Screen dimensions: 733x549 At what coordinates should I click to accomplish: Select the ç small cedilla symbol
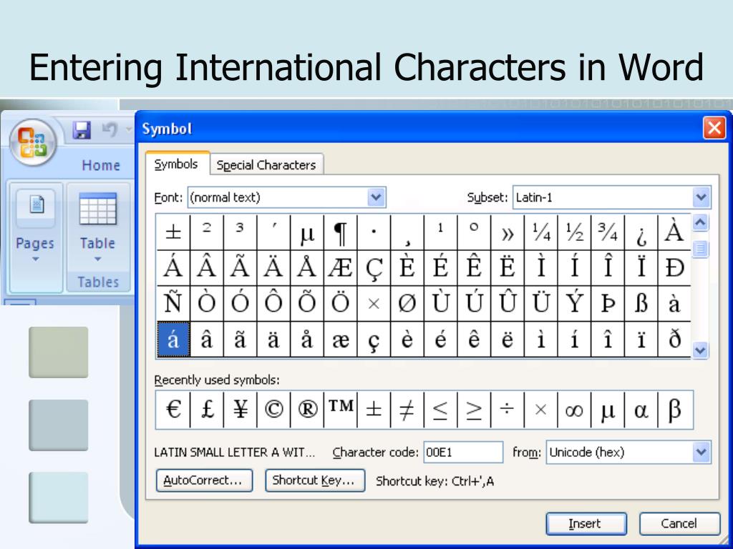(x=374, y=340)
